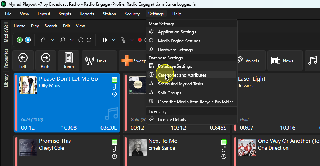
Task: Click the magnifier search icon
Action: click(63, 40)
